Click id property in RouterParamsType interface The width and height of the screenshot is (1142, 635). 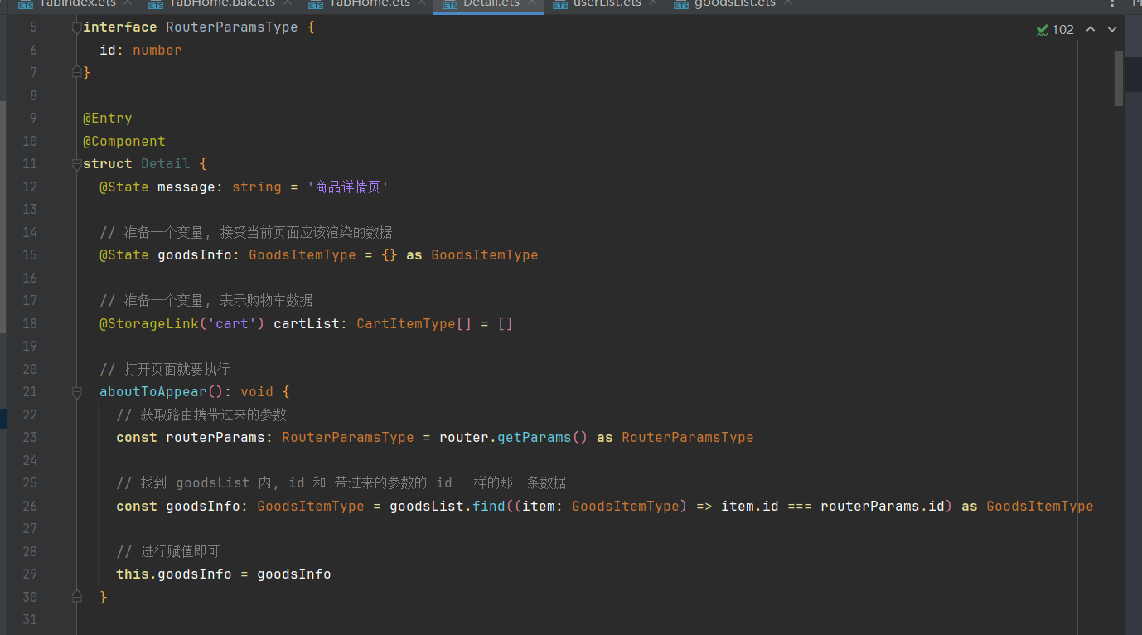click(108, 50)
